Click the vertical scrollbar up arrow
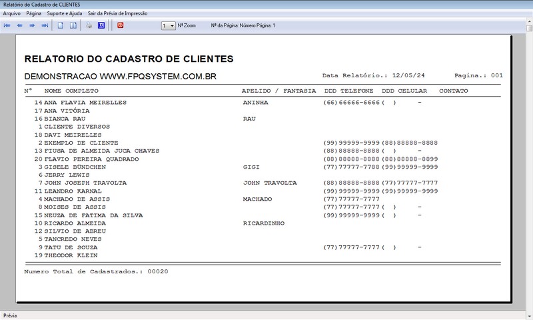The width and height of the screenshot is (533, 320). click(x=529, y=21)
